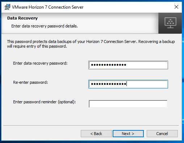
Task: Click the horizontal separator above the buttons
Action: point(91,125)
